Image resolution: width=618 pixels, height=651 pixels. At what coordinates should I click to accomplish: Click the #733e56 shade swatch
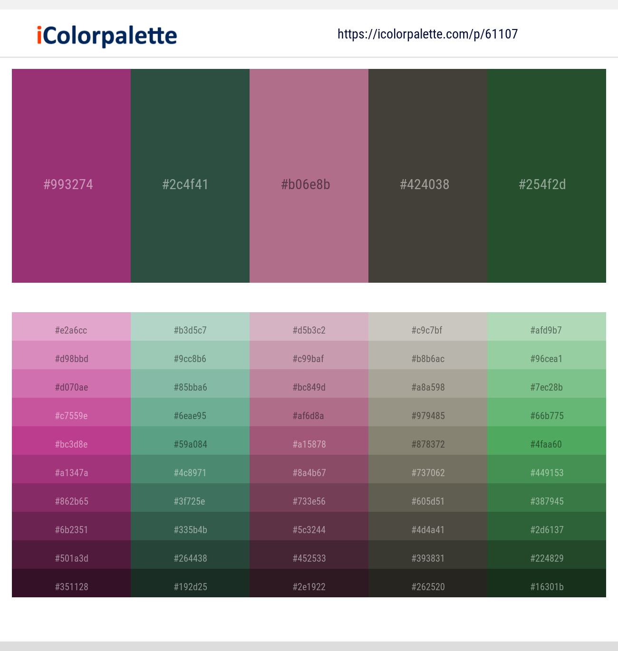309,501
